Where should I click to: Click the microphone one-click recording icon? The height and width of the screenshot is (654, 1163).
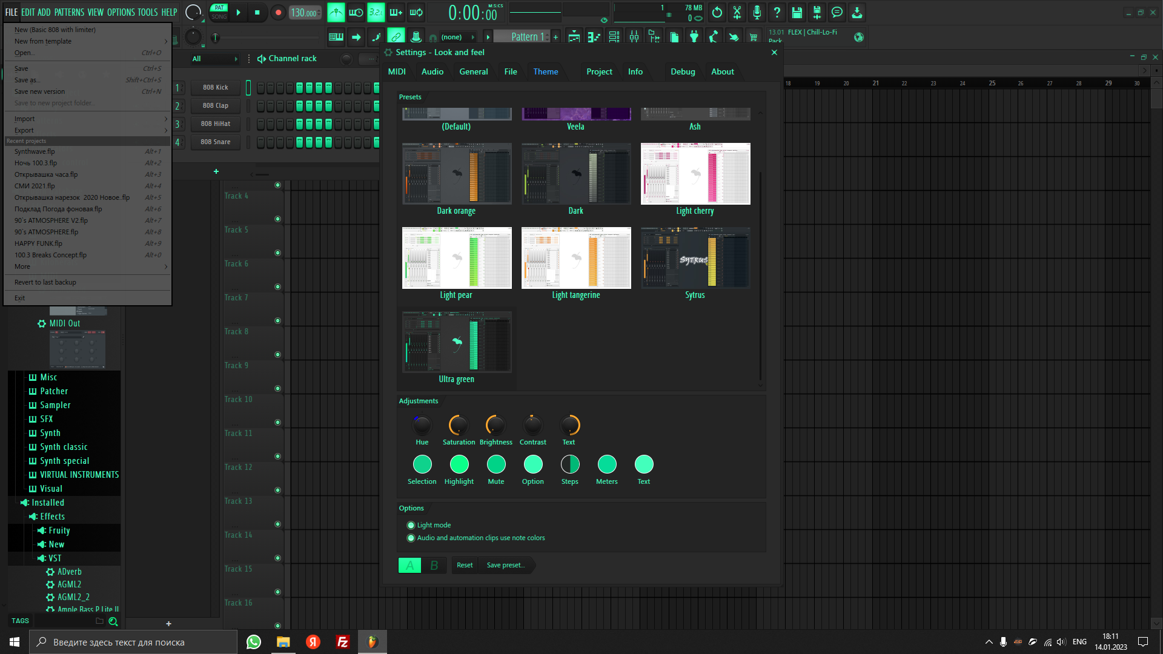coord(757,12)
